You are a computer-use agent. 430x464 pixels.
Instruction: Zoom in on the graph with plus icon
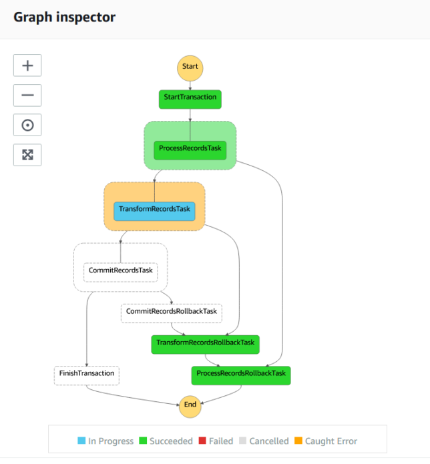click(x=27, y=65)
